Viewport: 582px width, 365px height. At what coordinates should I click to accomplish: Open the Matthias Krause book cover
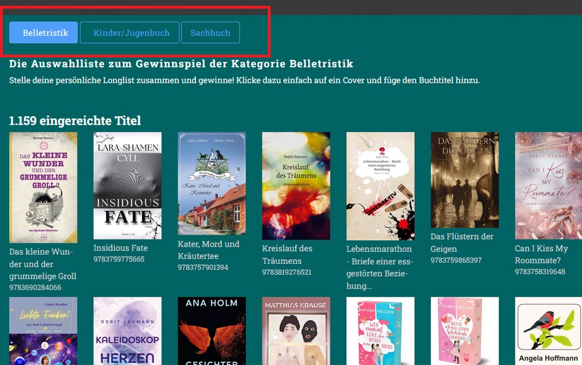[296, 331]
